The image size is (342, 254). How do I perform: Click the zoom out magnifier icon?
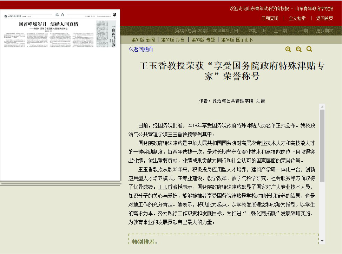click(298, 49)
